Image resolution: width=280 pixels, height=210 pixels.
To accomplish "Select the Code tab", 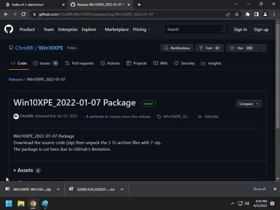I will 19,63.
